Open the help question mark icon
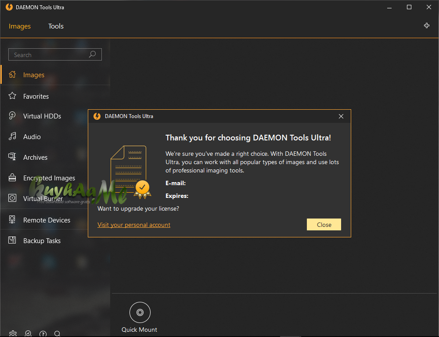The image size is (439, 337). (x=43, y=333)
